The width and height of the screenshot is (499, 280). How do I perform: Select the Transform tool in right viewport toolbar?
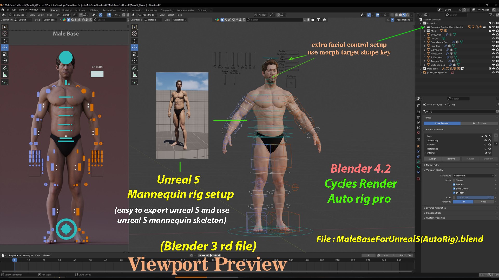pos(134,60)
